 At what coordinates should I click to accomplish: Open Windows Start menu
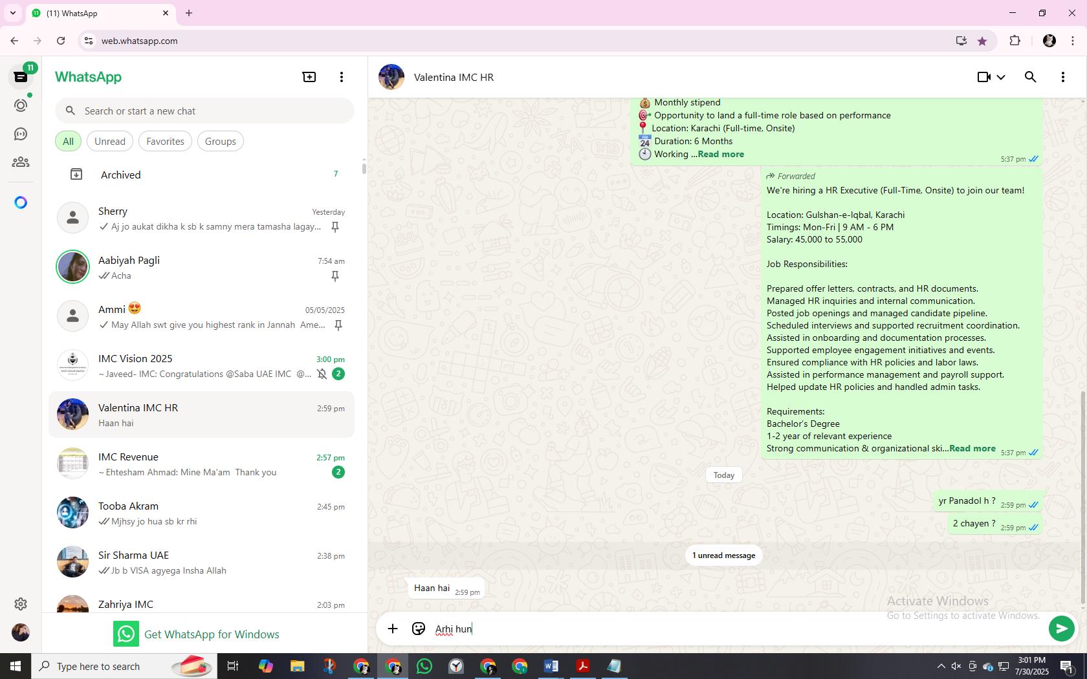[x=16, y=666]
